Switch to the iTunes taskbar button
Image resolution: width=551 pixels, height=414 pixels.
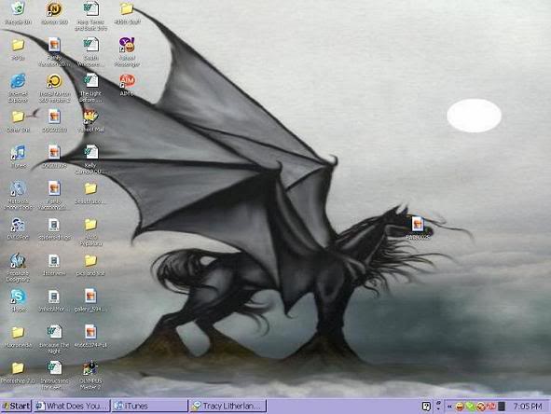(x=150, y=406)
